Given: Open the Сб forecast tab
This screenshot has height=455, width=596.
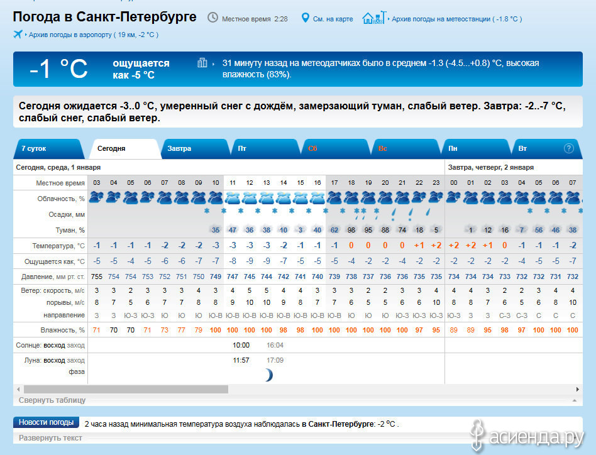Looking at the screenshot, I should [x=334, y=148].
